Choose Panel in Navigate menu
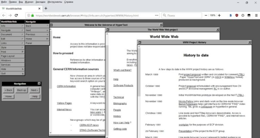This screenshot has width=260, height=138. [x=37, y=43]
